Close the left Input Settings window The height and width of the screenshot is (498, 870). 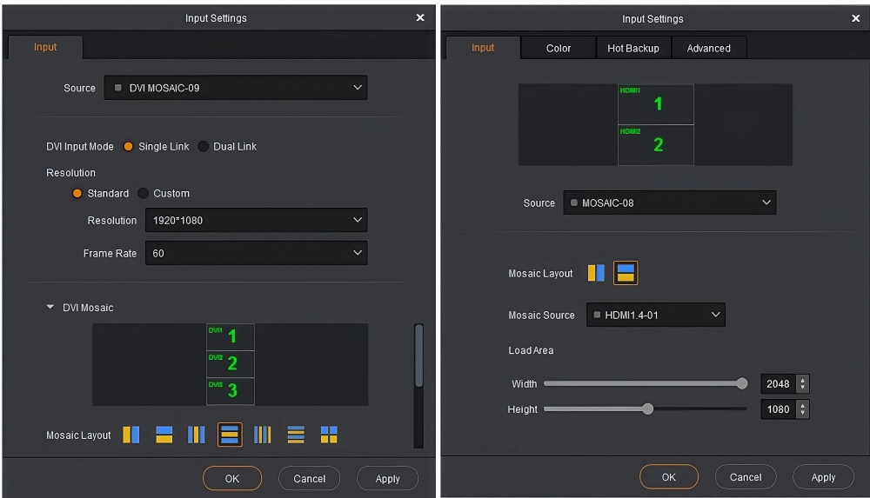(420, 17)
